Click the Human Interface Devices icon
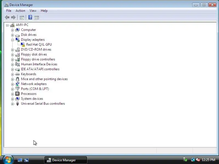 pos(18,64)
